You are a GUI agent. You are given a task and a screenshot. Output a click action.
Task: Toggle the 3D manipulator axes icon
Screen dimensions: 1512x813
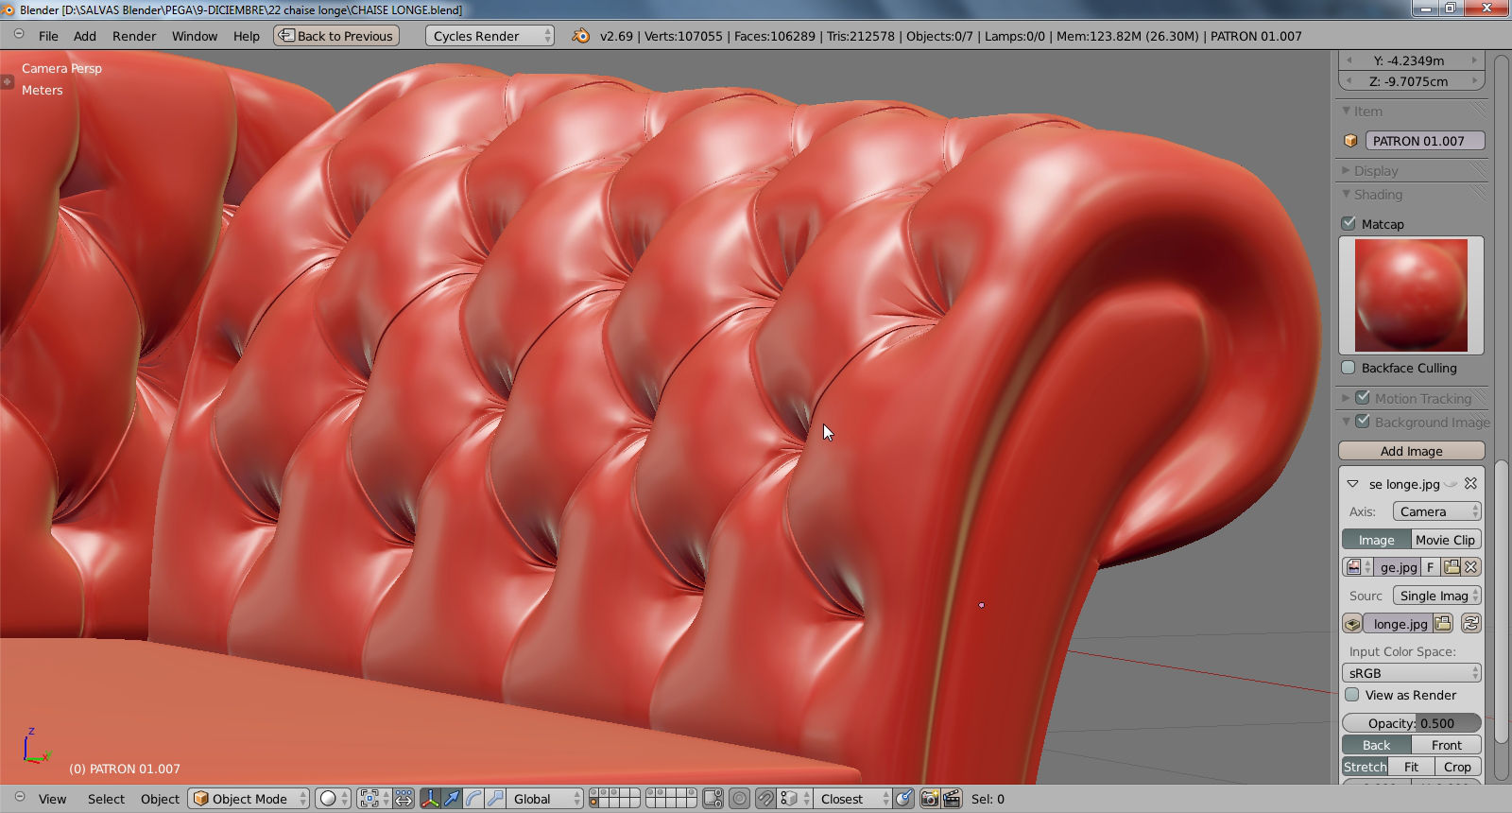(430, 799)
